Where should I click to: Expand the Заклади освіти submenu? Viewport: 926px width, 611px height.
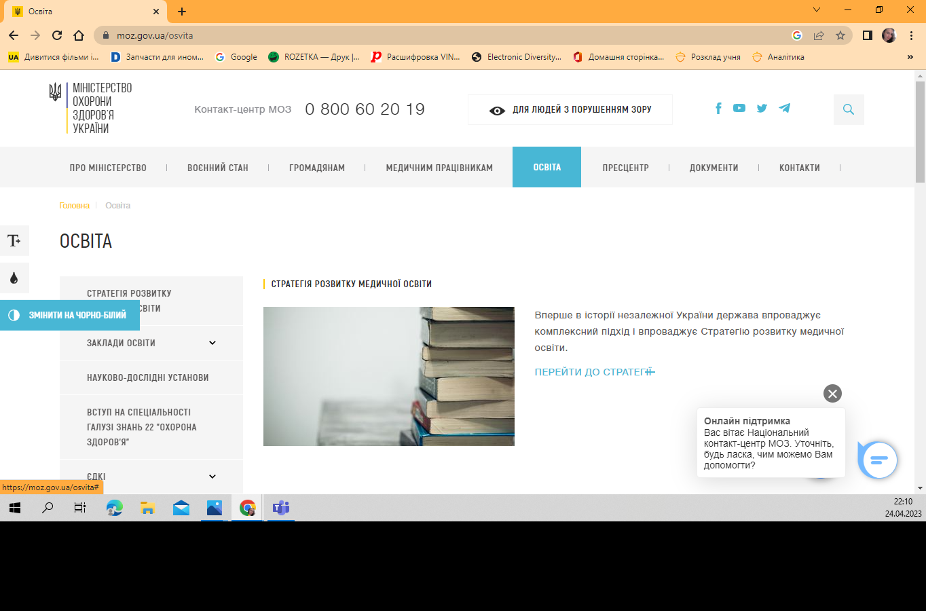tap(212, 343)
